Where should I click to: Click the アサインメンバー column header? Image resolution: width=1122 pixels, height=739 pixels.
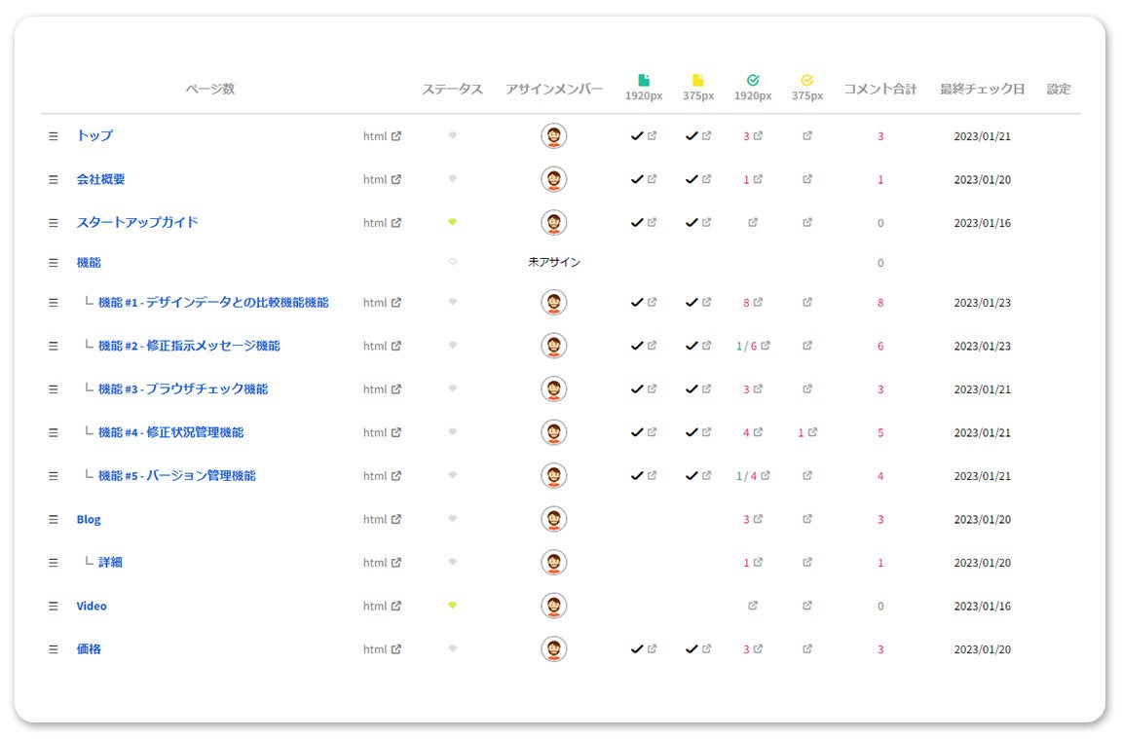click(554, 89)
